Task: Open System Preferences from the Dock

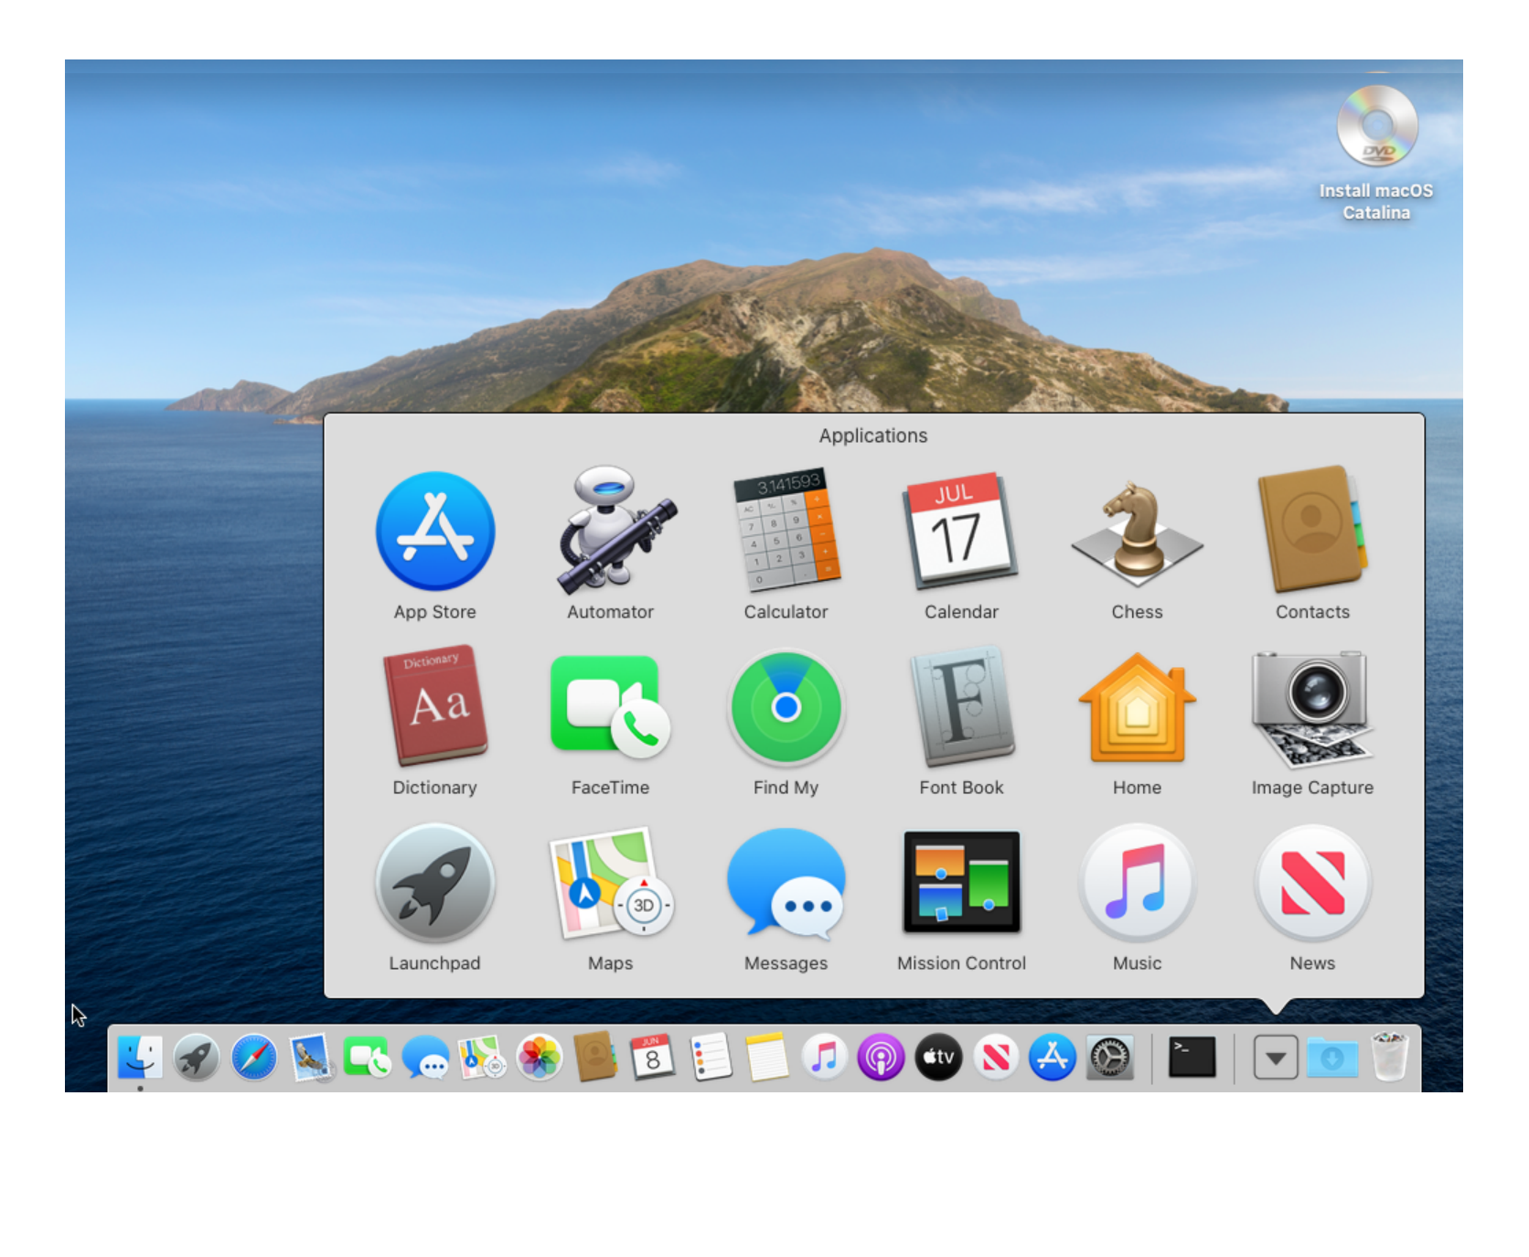Action: (1109, 1058)
